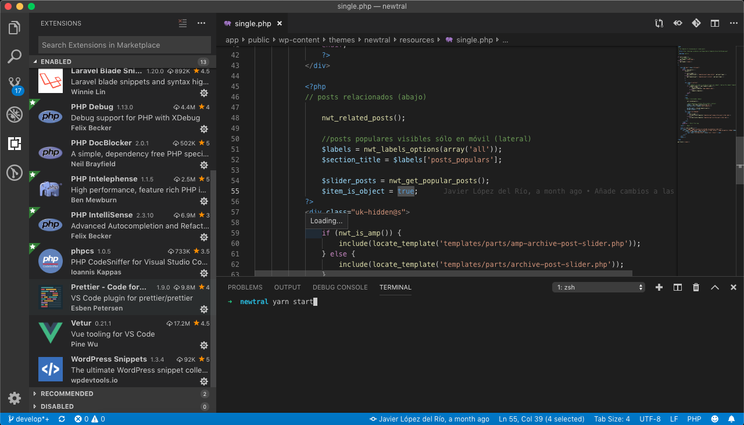Collapse the ENABLED extensions section

coord(56,62)
